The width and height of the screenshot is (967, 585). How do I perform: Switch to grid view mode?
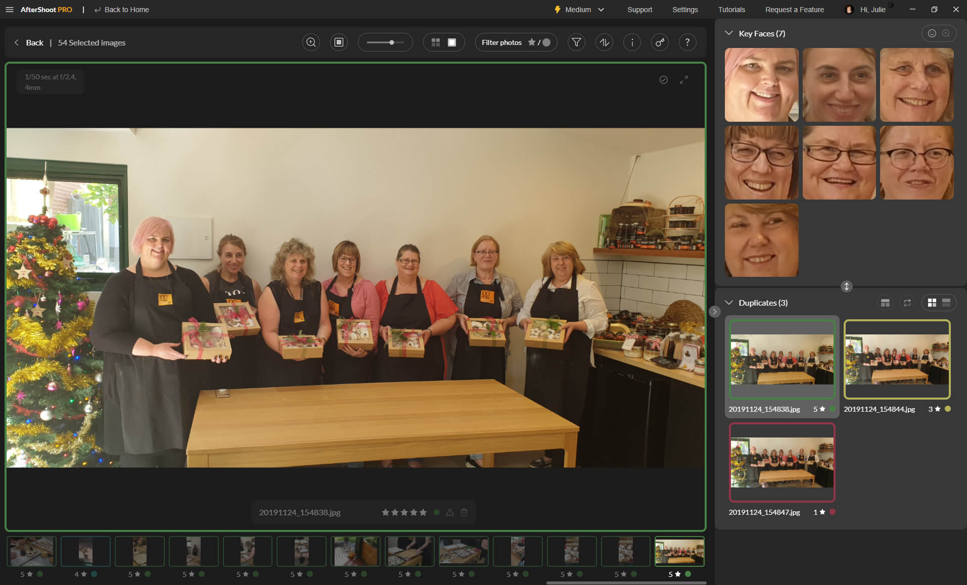(435, 42)
